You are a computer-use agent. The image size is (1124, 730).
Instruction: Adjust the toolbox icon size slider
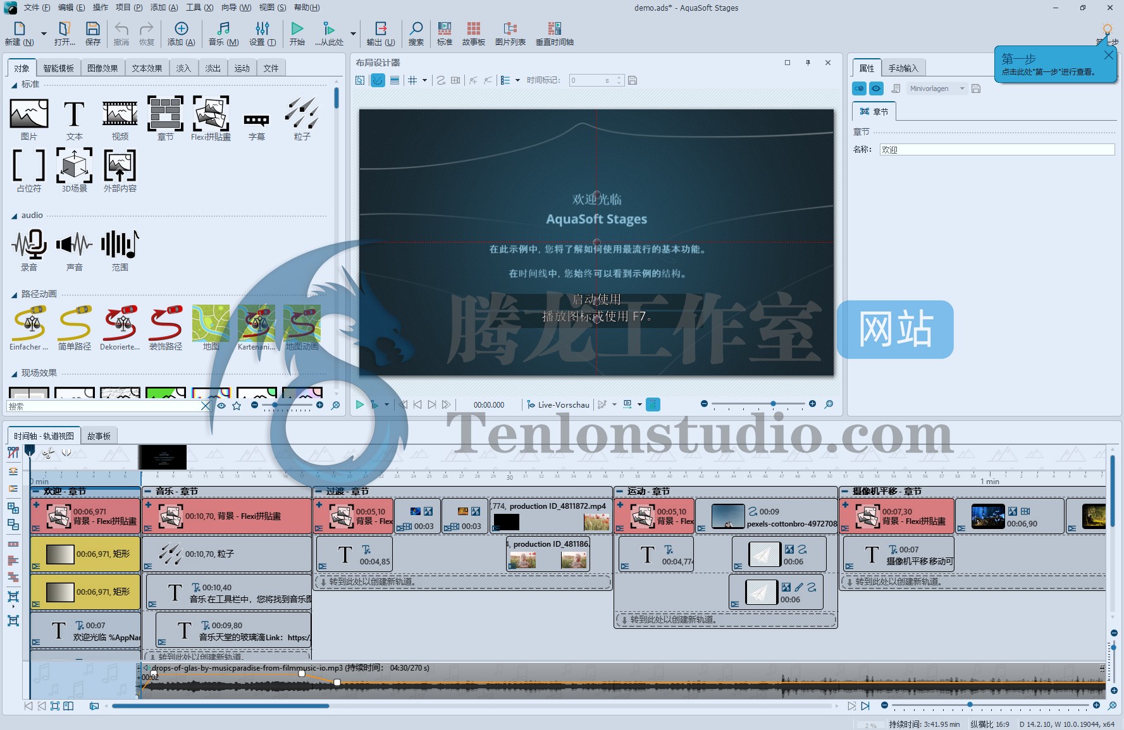coord(275,405)
